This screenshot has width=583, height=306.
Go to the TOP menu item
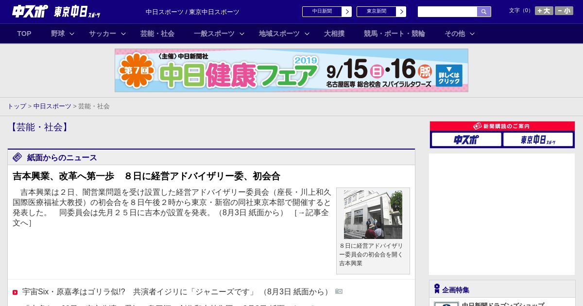pos(24,34)
